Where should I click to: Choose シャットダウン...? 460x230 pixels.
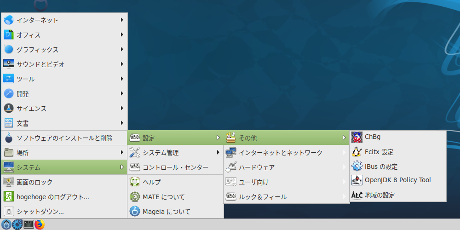tap(64, 211)
